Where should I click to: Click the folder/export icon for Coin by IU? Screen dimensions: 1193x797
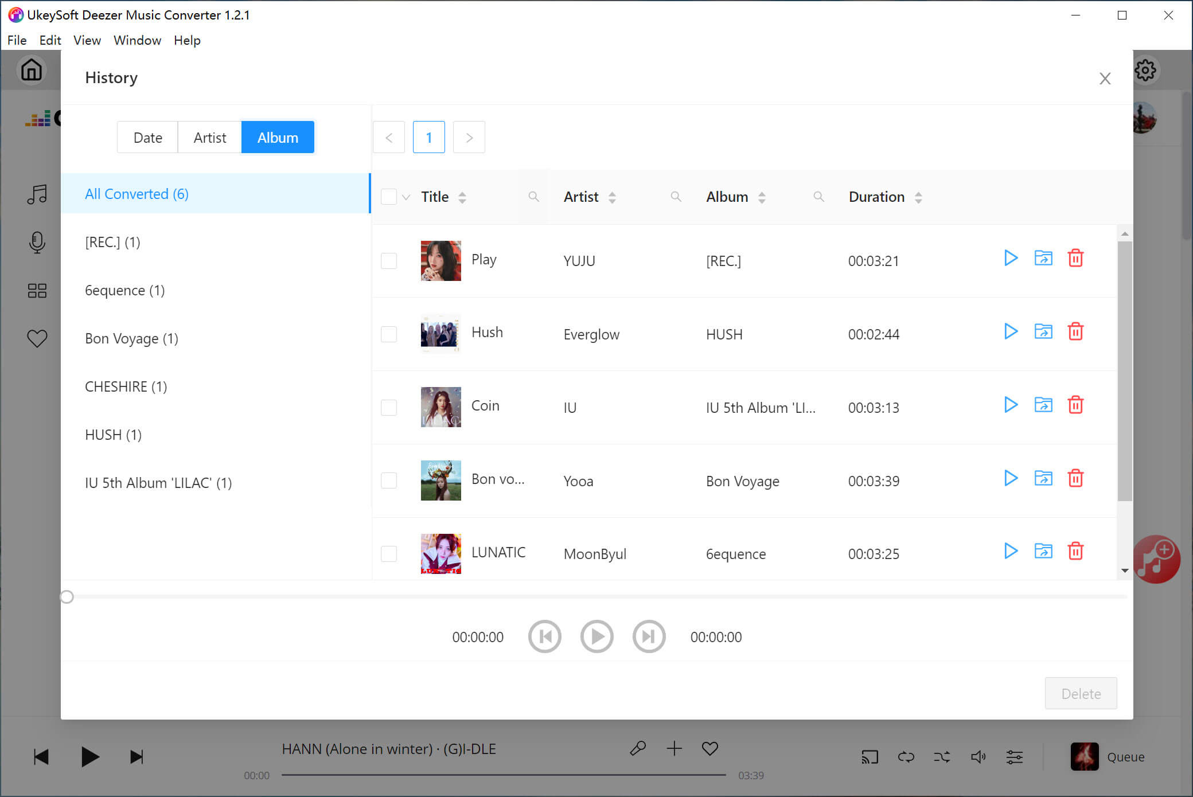[x=1043, y=405]
